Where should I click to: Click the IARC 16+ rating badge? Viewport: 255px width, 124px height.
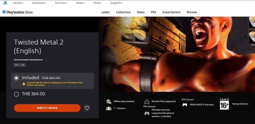pyautogui.click(x=224, y=104)
